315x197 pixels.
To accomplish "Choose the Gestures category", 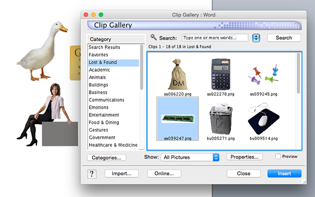I will [114, 130].
